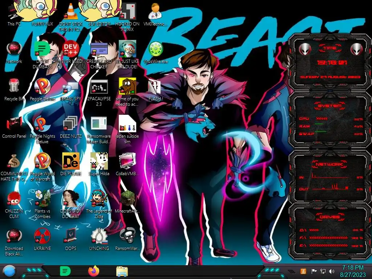Click the volume speaker tray icon

(x=332, y=271)
